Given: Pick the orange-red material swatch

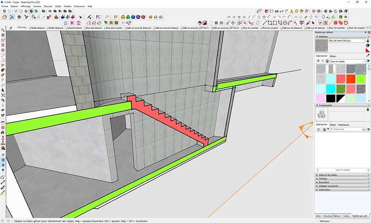Looking at the screenshot, I should tap(351, 79).
